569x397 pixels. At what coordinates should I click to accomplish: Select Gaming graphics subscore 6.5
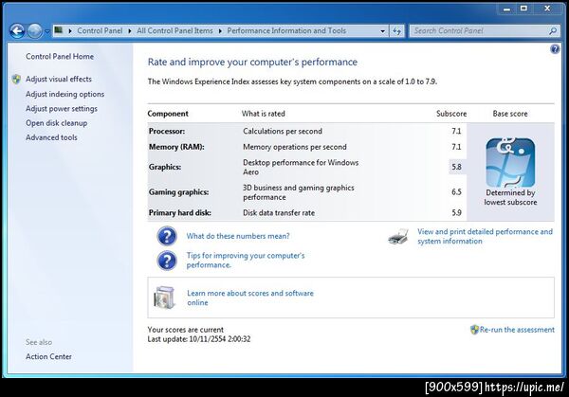(x=456, y=192)
